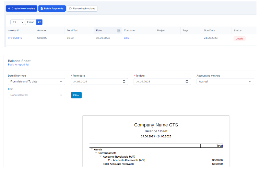Open Recurring Invoices

click(x=82, y=9)
